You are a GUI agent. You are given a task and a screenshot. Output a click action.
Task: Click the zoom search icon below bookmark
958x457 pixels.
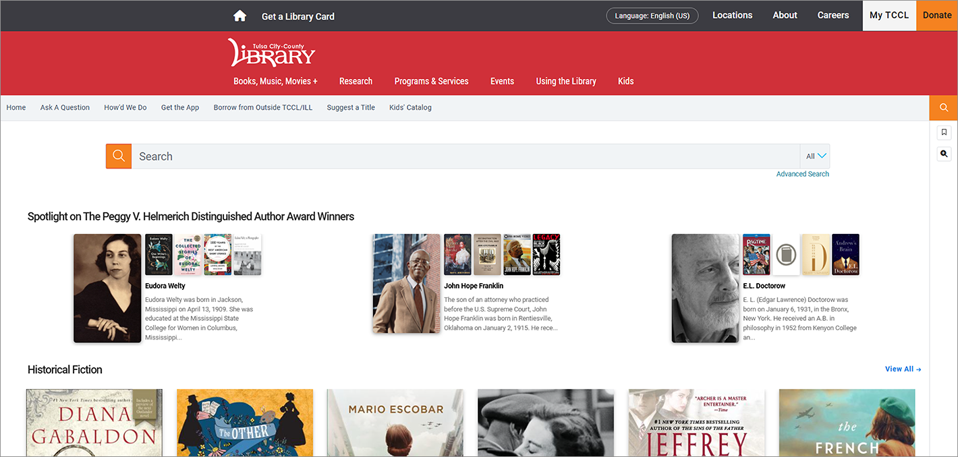[944, 154]
